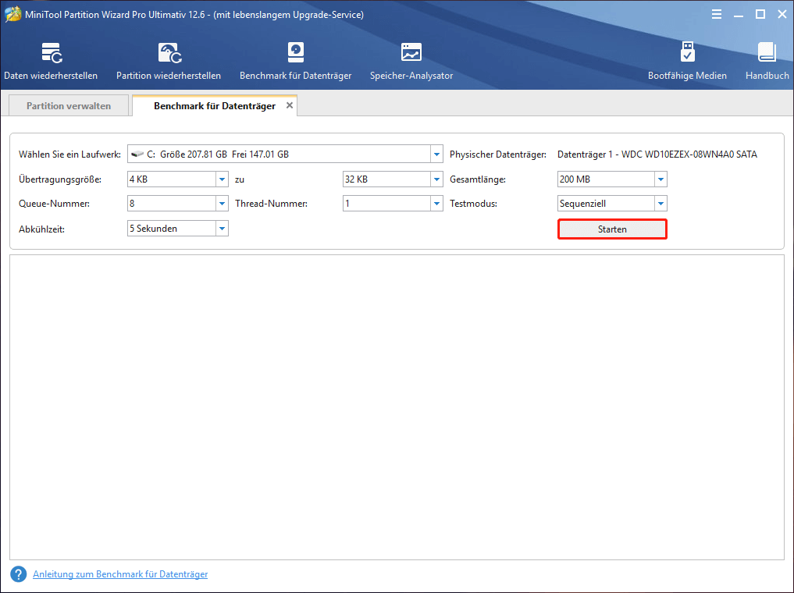Create Bootfähige Medien
Viewport: 794px width, 593px height.
pos(687,62)
